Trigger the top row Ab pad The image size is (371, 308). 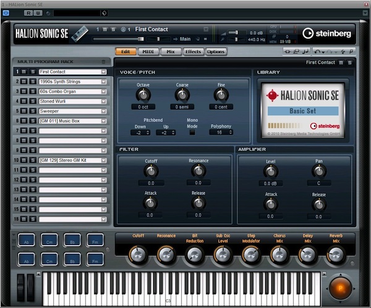27,240
